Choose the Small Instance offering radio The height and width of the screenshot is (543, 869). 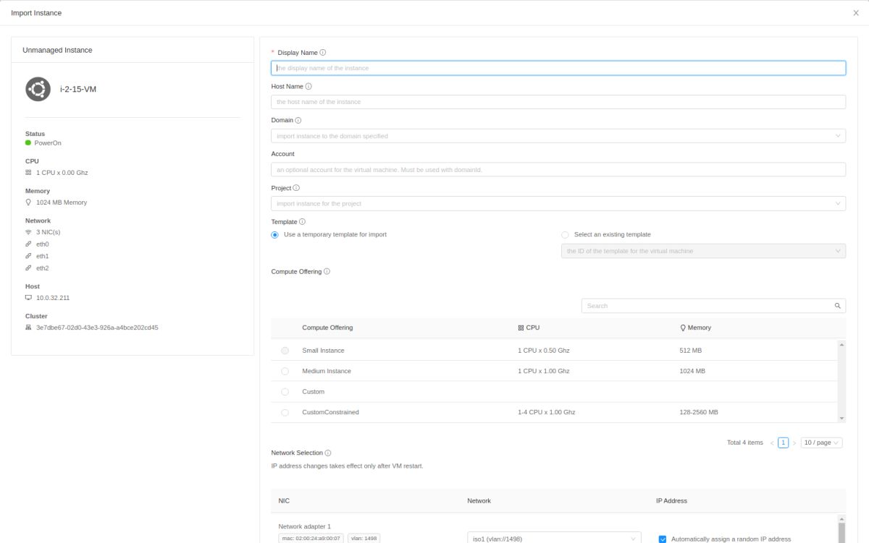285,351
